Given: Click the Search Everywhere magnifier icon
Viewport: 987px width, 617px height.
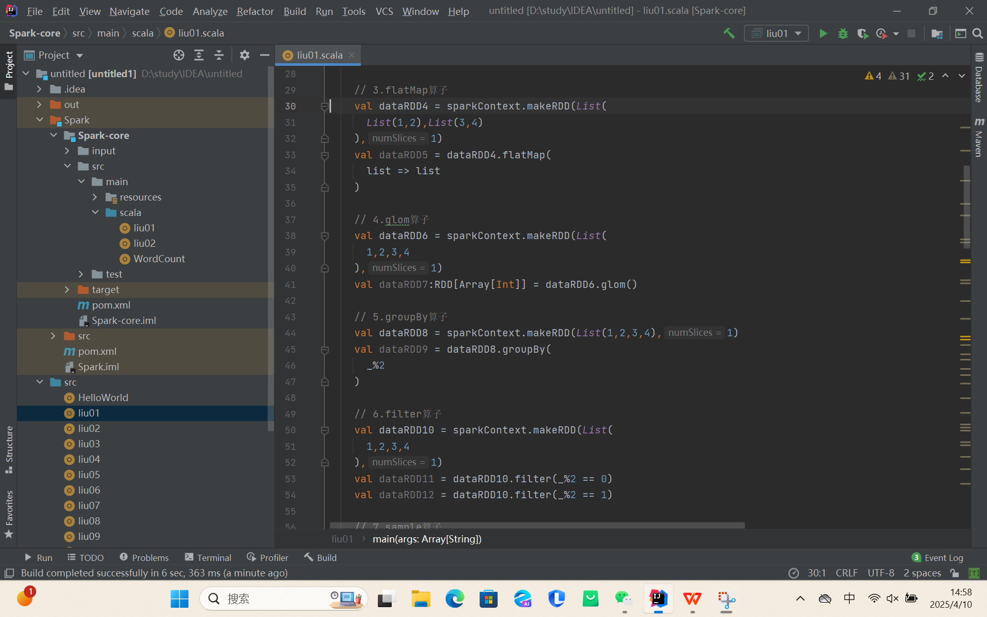Looking at the screenshot, I should click(x=978, y=33).
